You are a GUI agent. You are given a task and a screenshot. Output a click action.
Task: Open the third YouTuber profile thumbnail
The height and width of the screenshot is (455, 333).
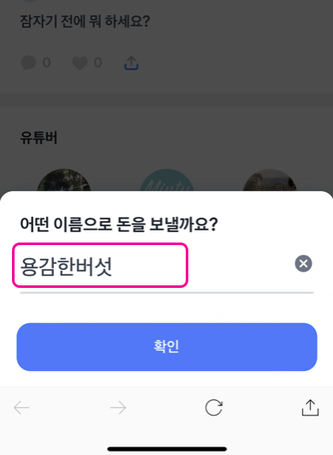point(270,180)
